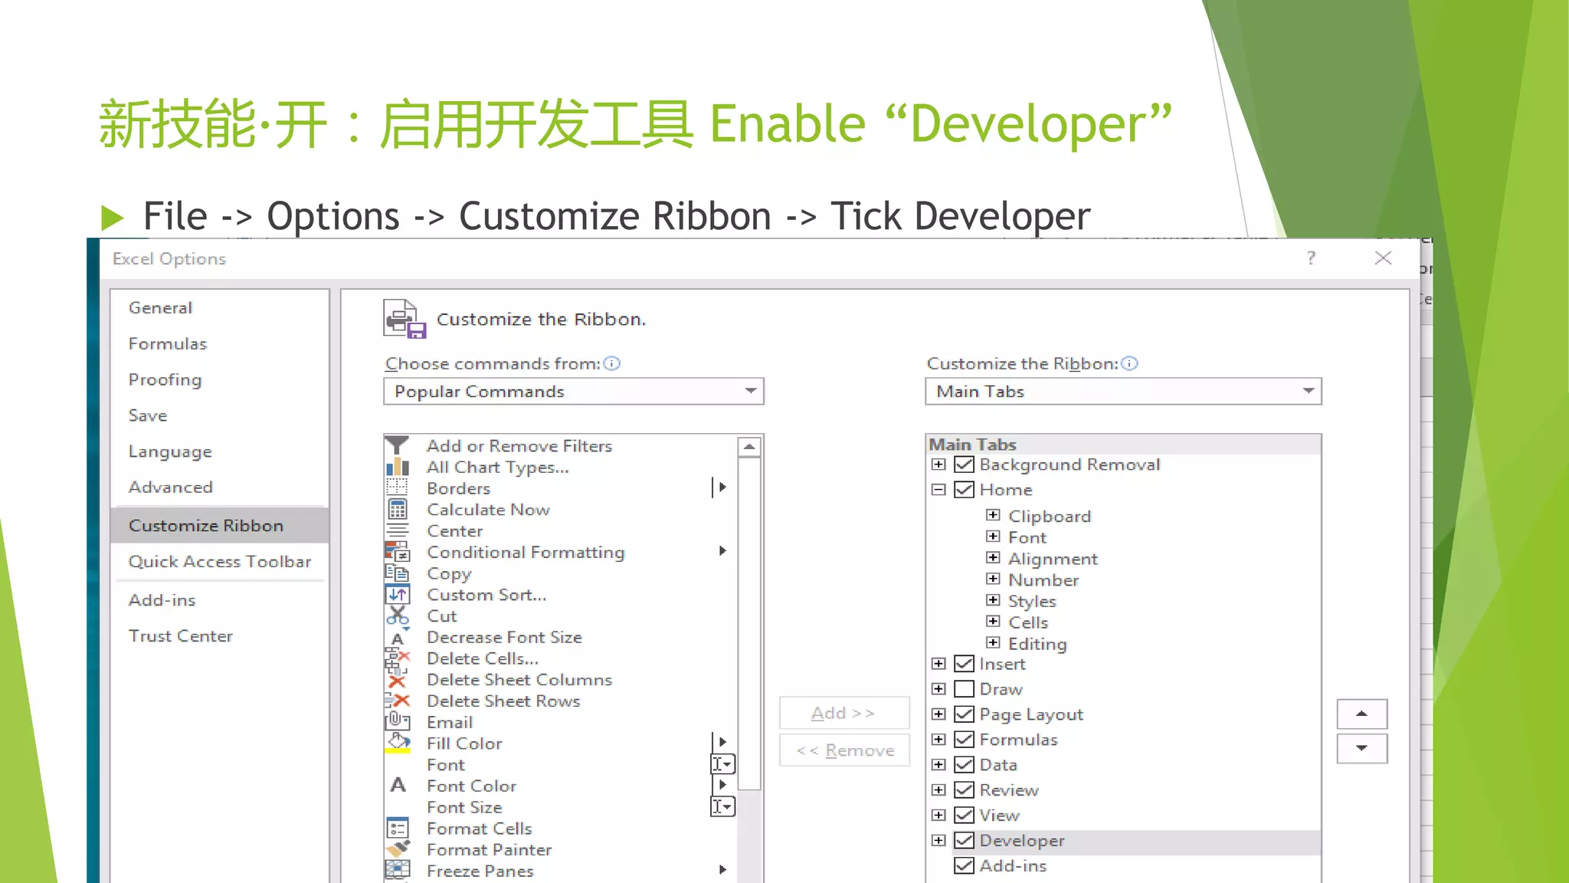Select the Add or Remove Filters funnel icon

click(397, 445)
